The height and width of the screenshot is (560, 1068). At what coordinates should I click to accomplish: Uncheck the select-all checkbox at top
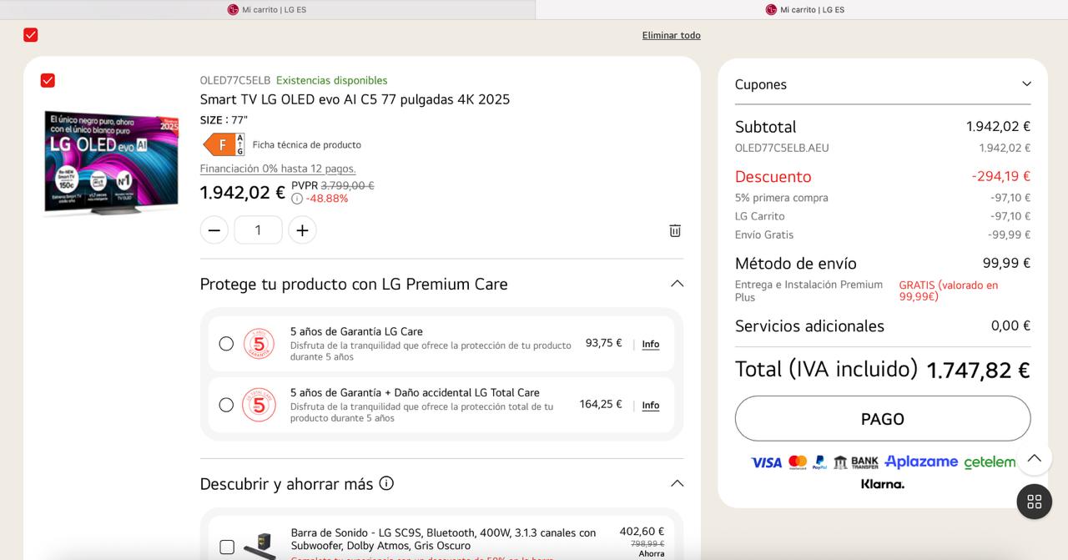click(x=31, y=35)
